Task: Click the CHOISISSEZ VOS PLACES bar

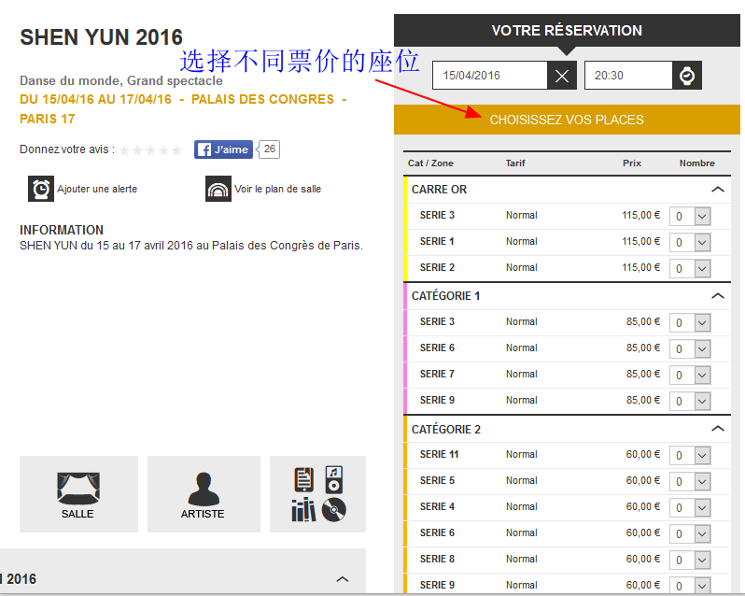Action: (x=567, y=120)
